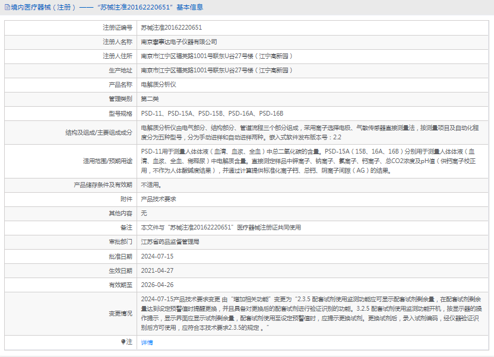Click the 产品技术要求 attachment value
This screenshot has height=357, width=494.
click(159, 199)
